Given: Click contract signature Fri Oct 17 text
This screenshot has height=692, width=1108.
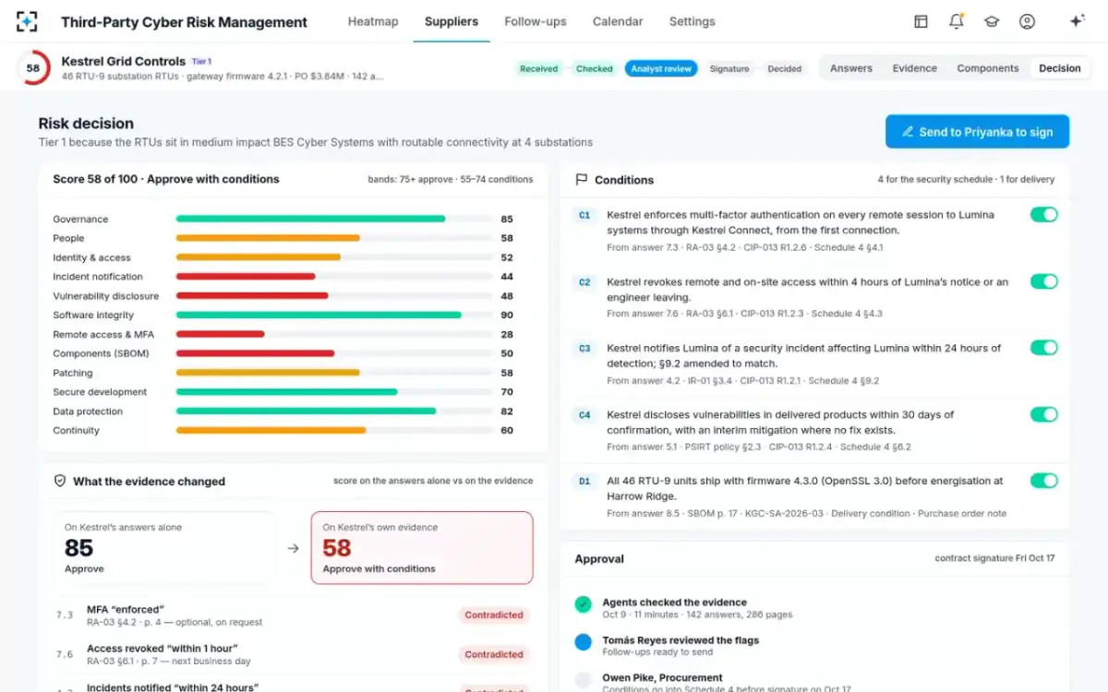Looking at the screenshot, I should tap(994, 559).
